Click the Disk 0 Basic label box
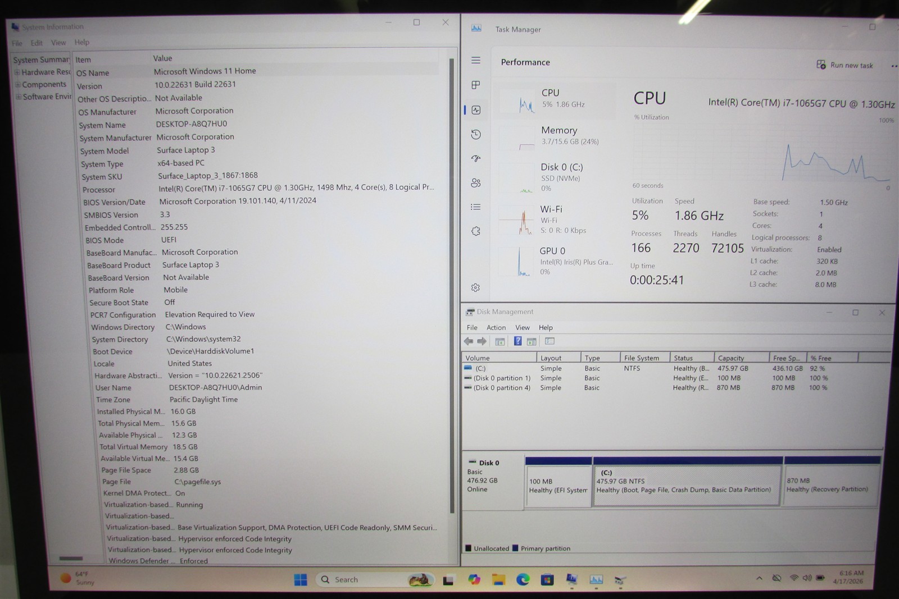 [x=493, y=482]
